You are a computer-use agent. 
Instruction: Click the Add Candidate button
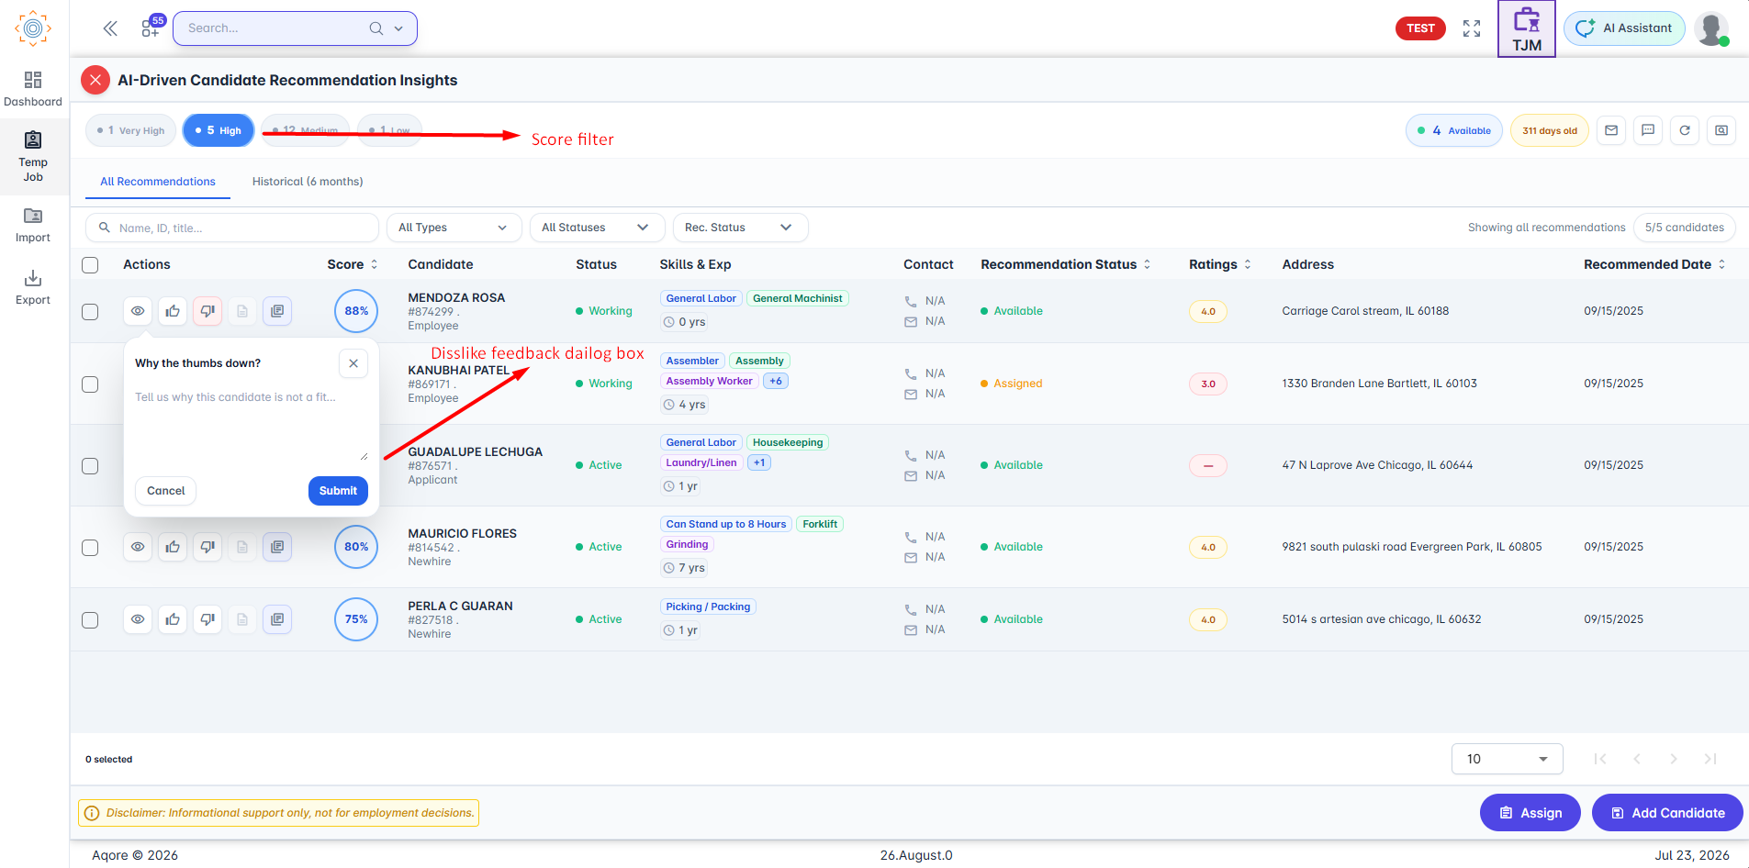1667,813
